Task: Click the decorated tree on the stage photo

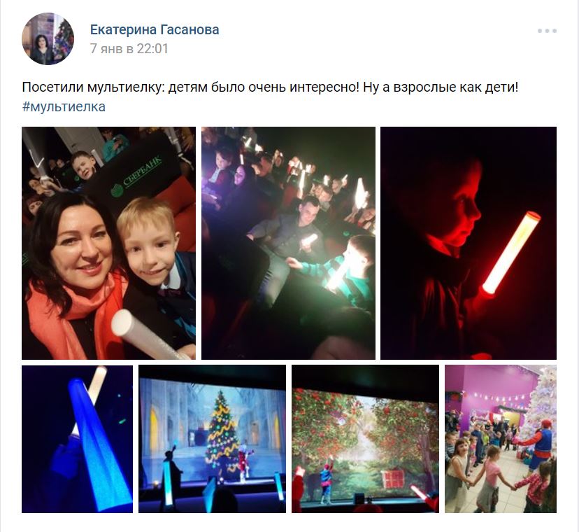Action: pyautogui.click(x=222, y=435)
